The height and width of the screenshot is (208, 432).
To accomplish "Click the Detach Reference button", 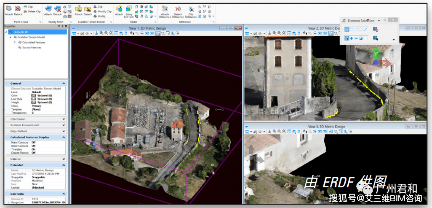I will [x=178, y=11].
